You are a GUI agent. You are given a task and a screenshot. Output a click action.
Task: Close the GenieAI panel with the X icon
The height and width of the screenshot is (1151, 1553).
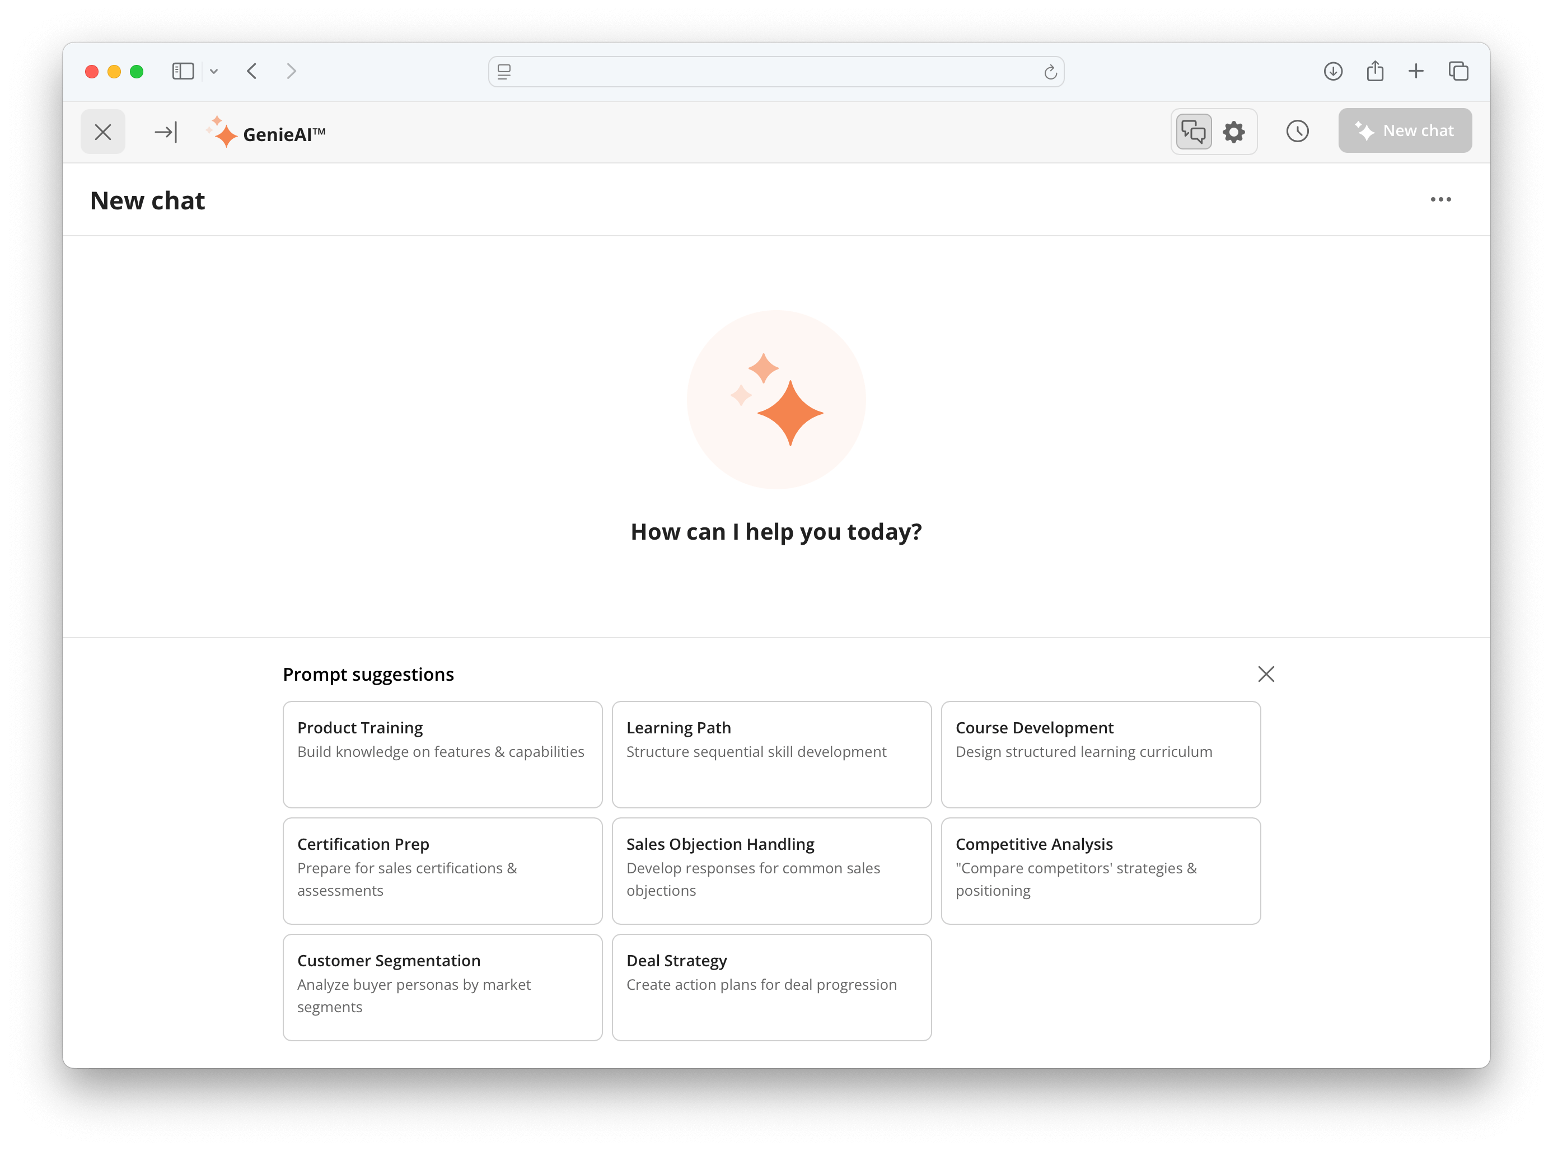102,131
